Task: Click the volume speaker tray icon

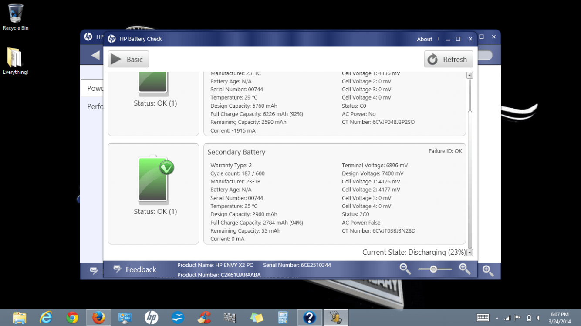Action: 539,318
